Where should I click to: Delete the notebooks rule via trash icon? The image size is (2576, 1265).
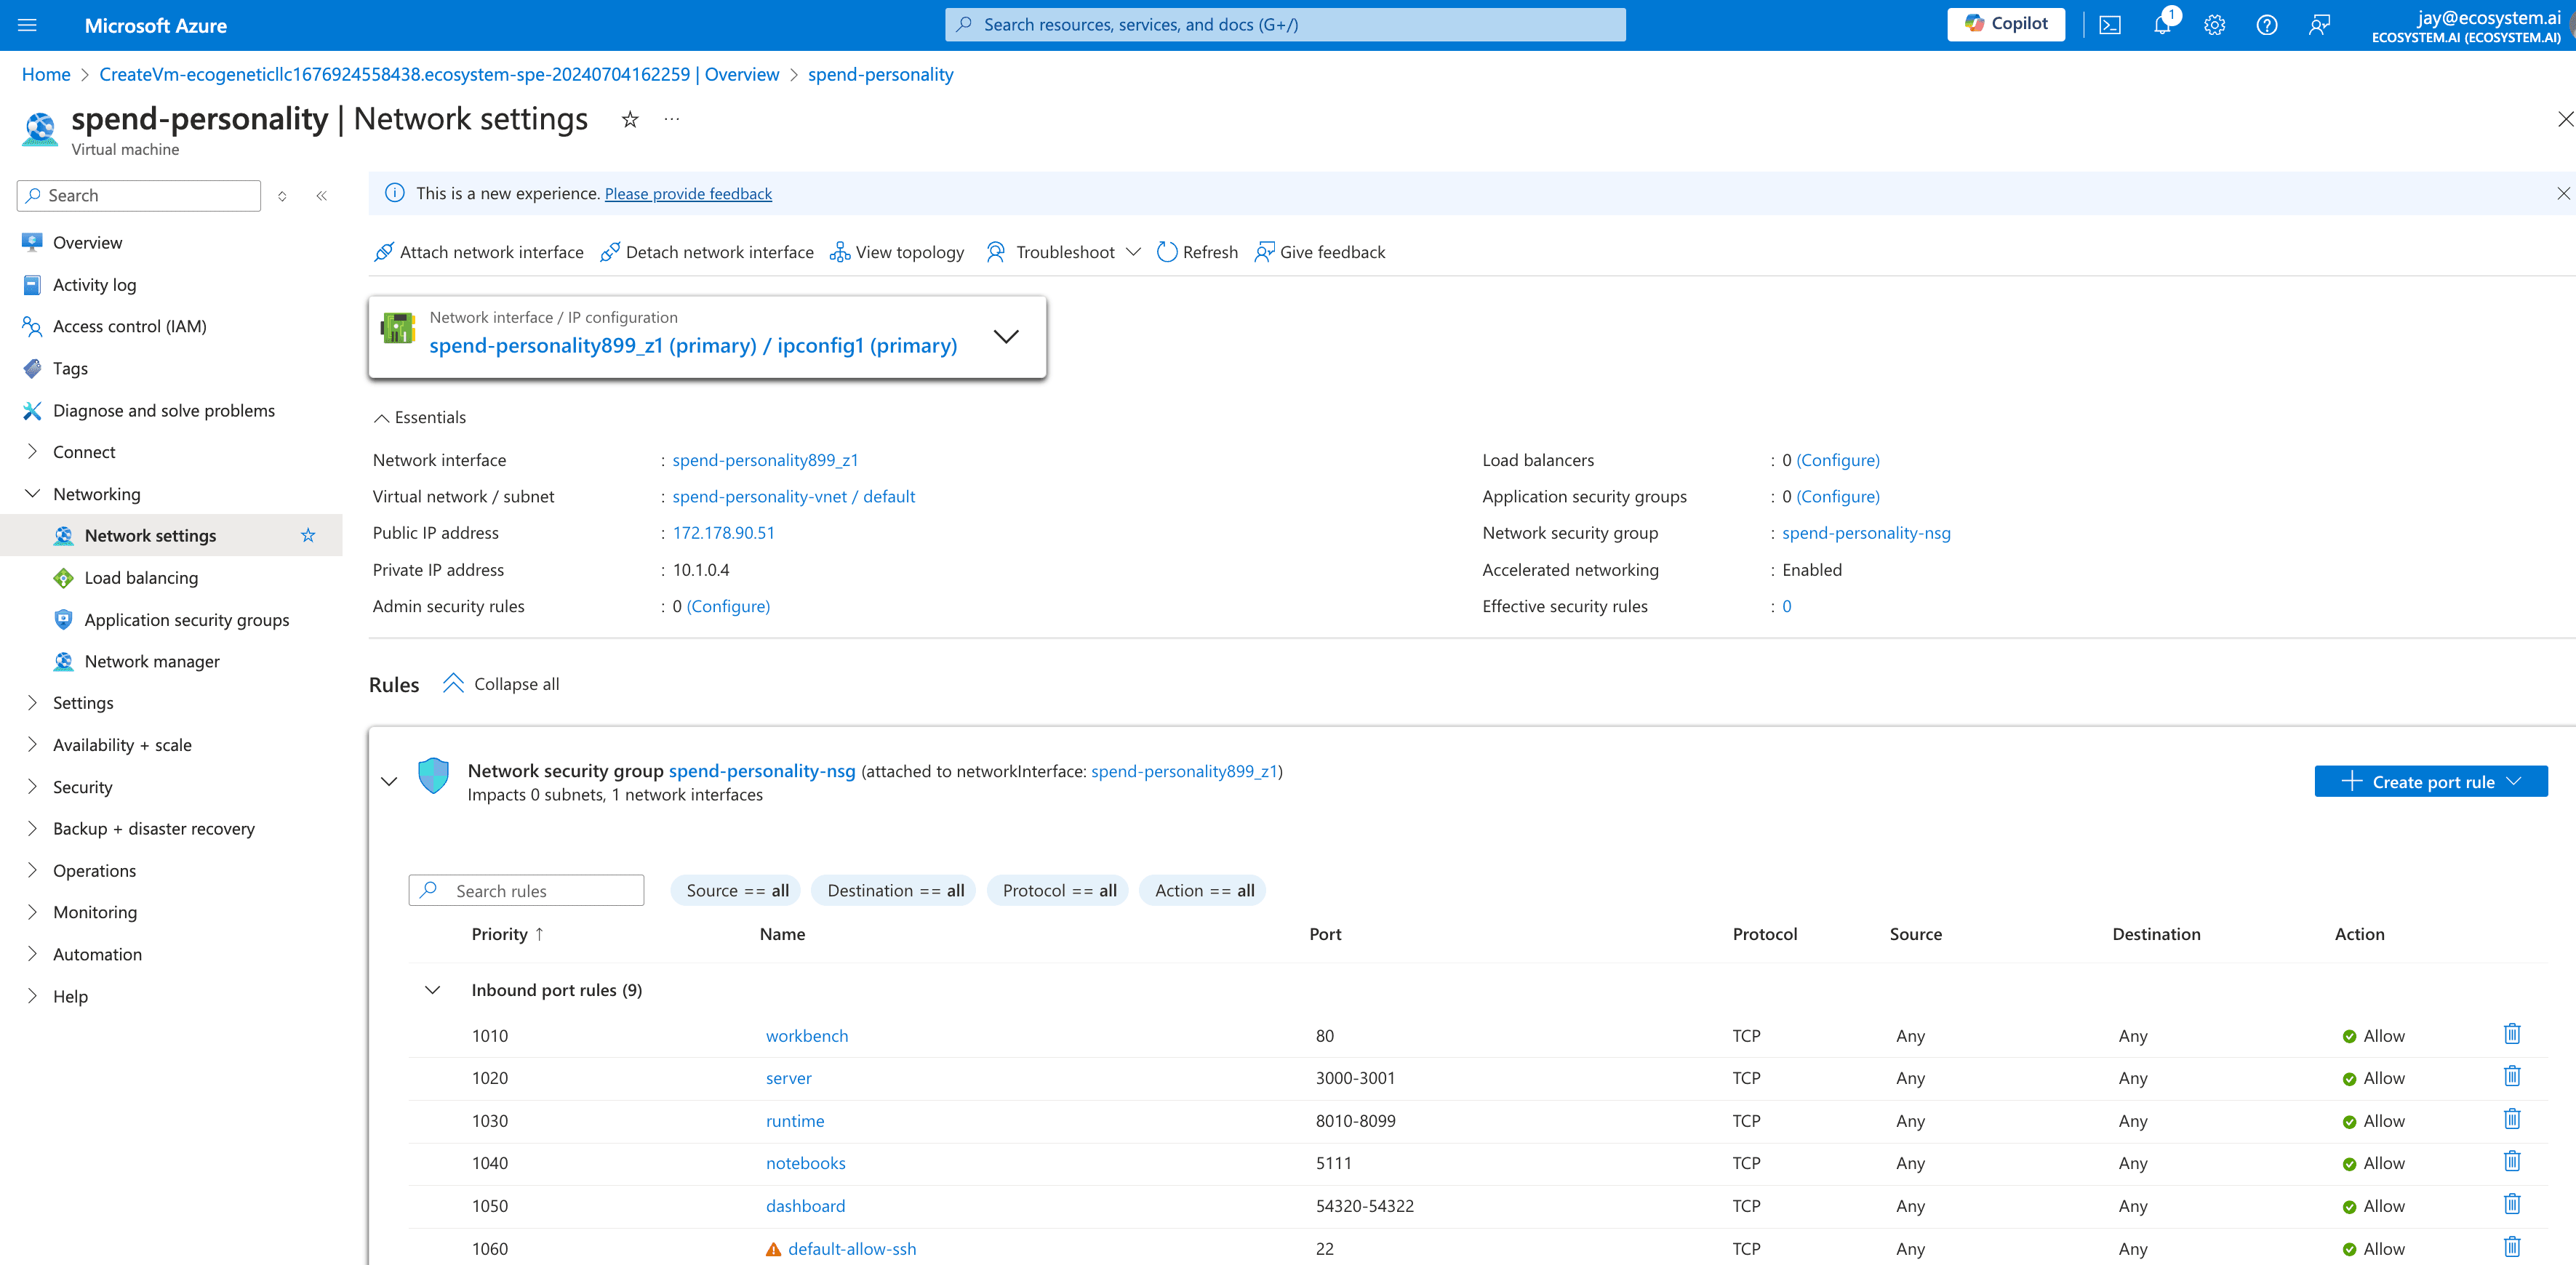[2511, 1161]
